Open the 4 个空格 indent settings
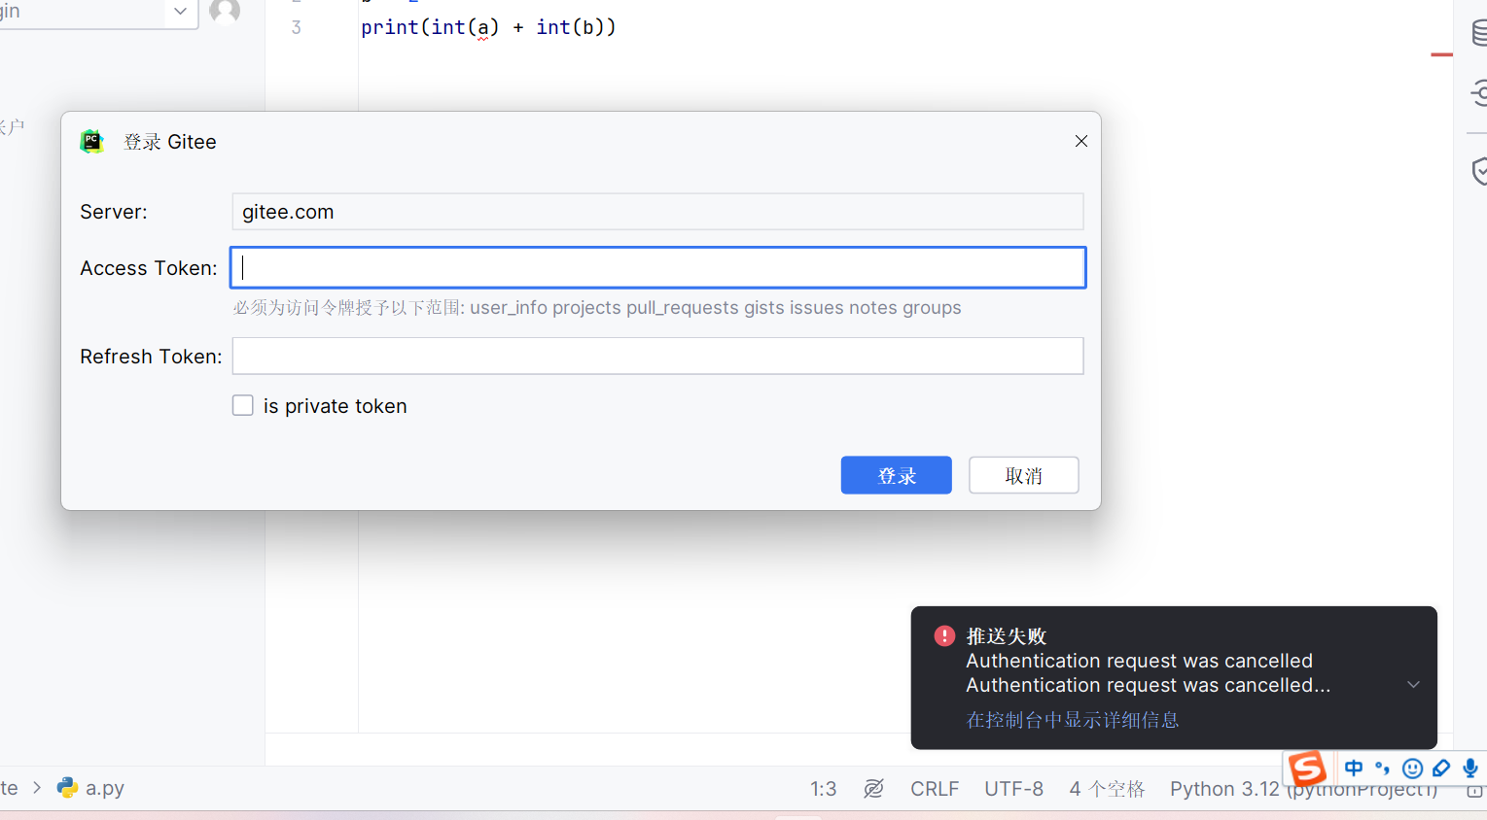1487x820 pixels. (x=1107, y=789)
